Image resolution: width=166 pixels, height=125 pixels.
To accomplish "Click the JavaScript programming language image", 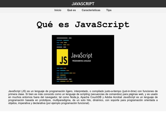I will [x=83, y=60].
